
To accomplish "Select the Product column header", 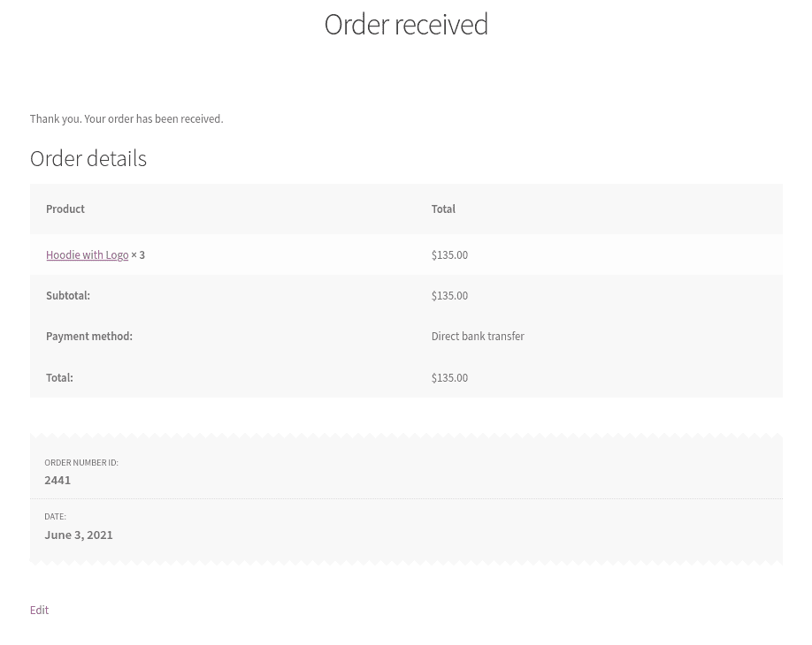I will pos(65,209).
